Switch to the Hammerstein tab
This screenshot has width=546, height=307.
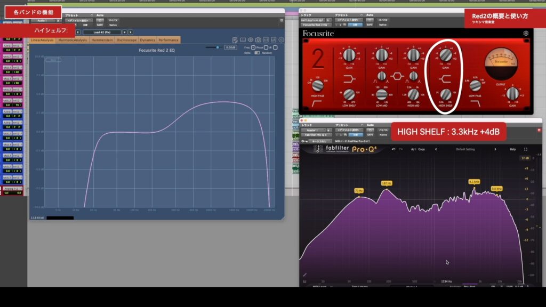(102, 40)
